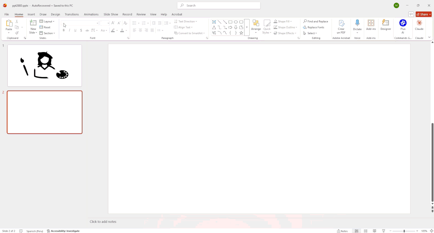This screenshot has width=434, height=233.
Task: Switch to the Transitions tab
Action: (x=72, y=14)
